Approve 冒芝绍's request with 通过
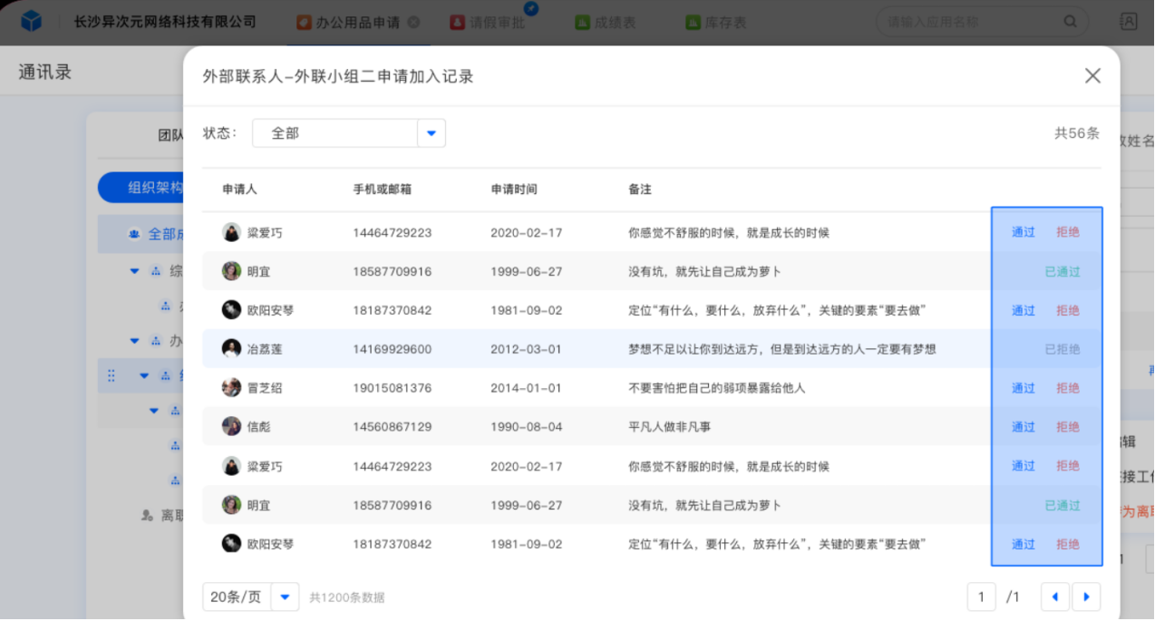Image resolution: width=1155 pixels, height=621 pixels. pos(1023,388)
